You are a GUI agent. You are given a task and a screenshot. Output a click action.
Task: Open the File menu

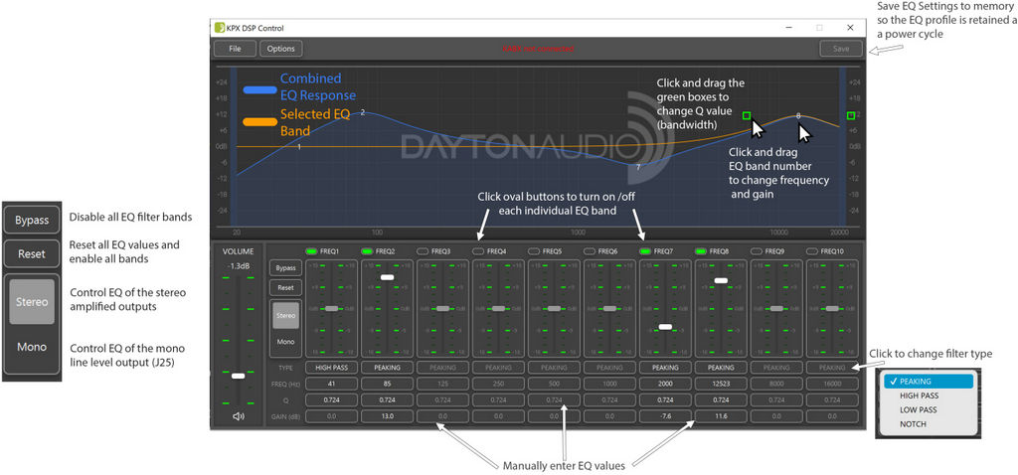coord(235,49)
